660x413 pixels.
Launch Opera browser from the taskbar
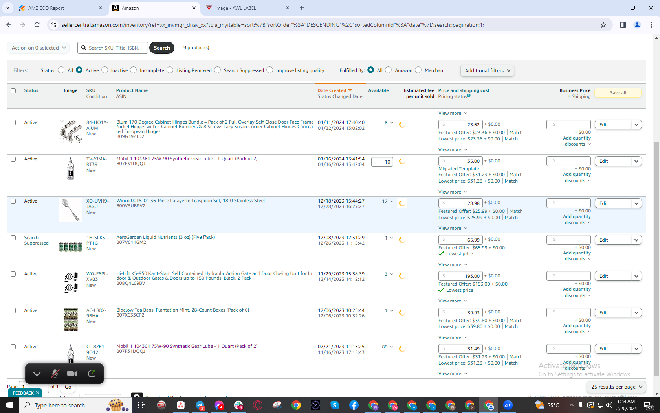coord(258,405)
